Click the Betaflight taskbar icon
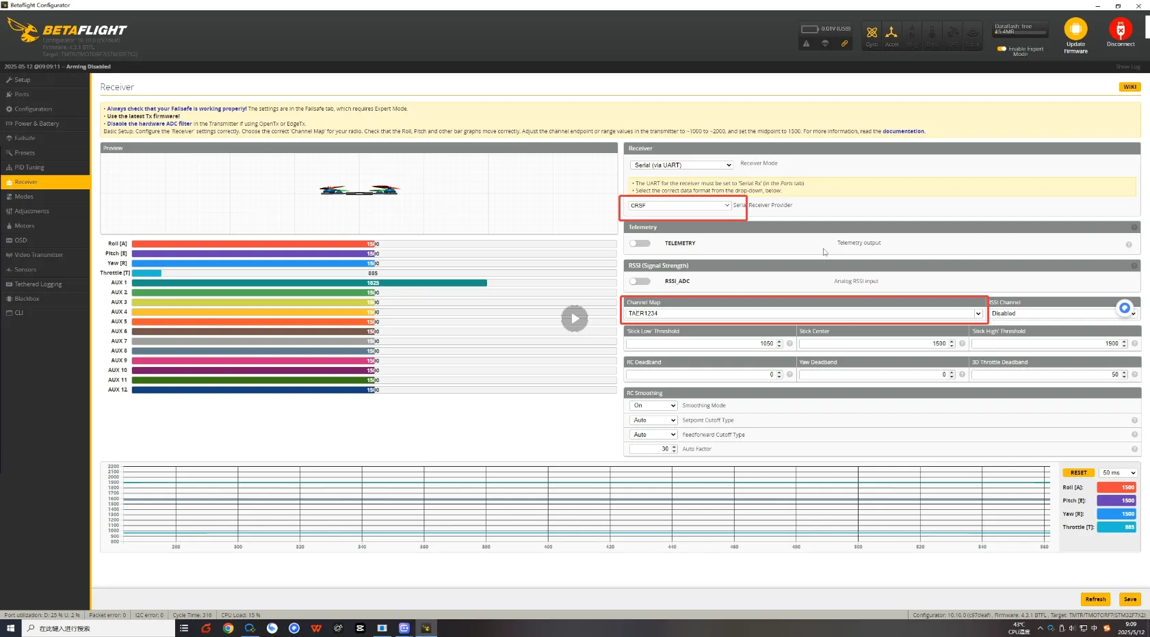 point(426,628)
